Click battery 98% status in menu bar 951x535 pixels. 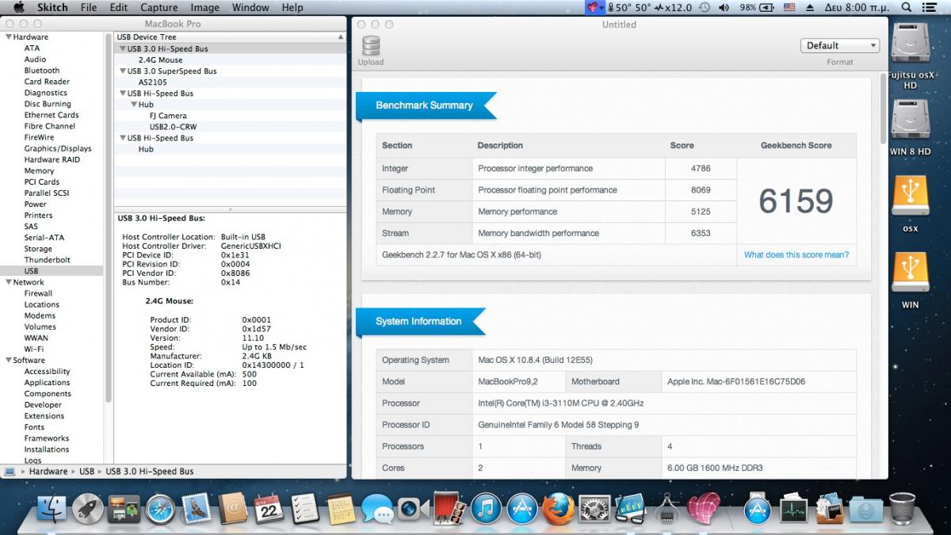[756, 7]
